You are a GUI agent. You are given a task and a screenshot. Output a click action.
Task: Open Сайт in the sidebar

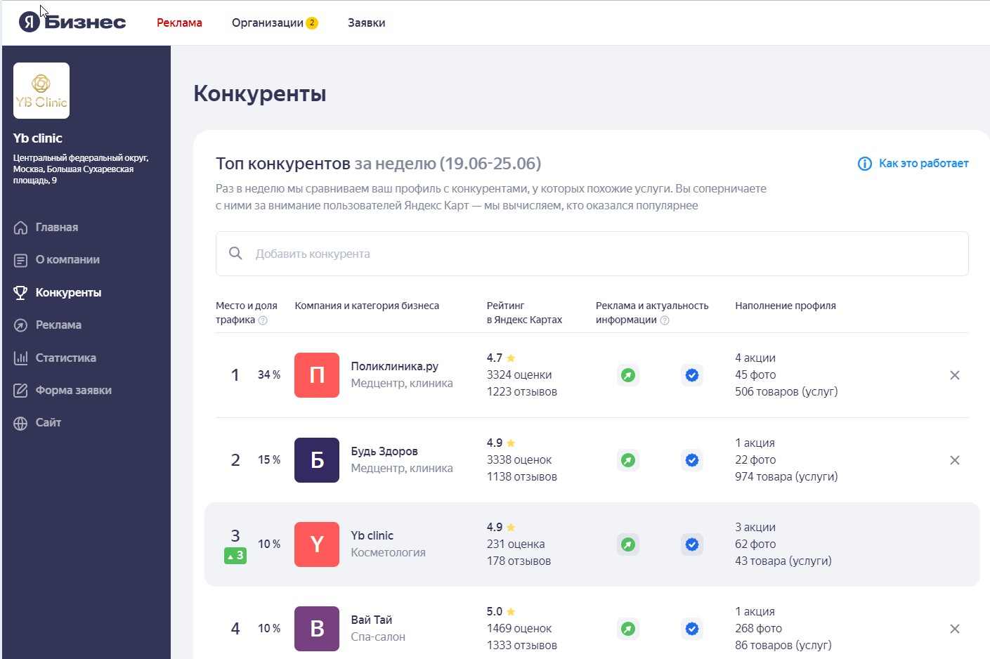48,422
